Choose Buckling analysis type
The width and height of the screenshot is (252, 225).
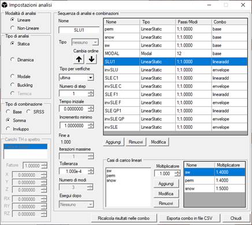[x=21, y=85]
